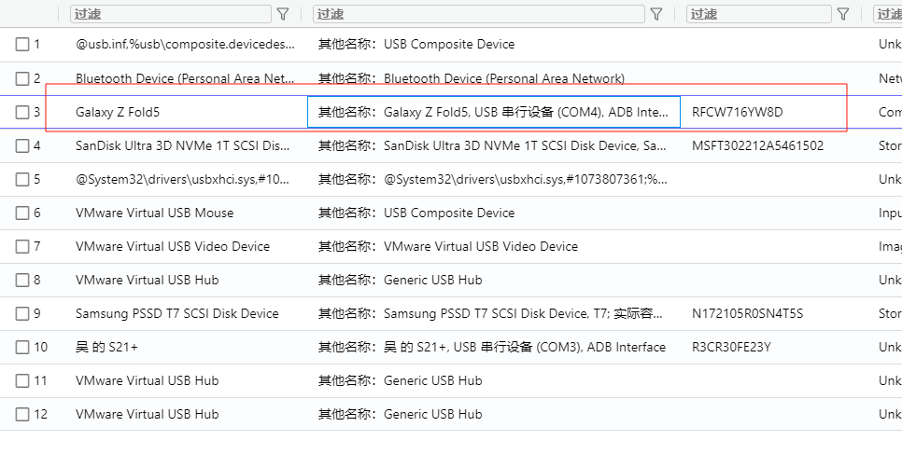
Task: Click the funnel icon beside the serial-number filter box
Action: (x=843, y=14)
